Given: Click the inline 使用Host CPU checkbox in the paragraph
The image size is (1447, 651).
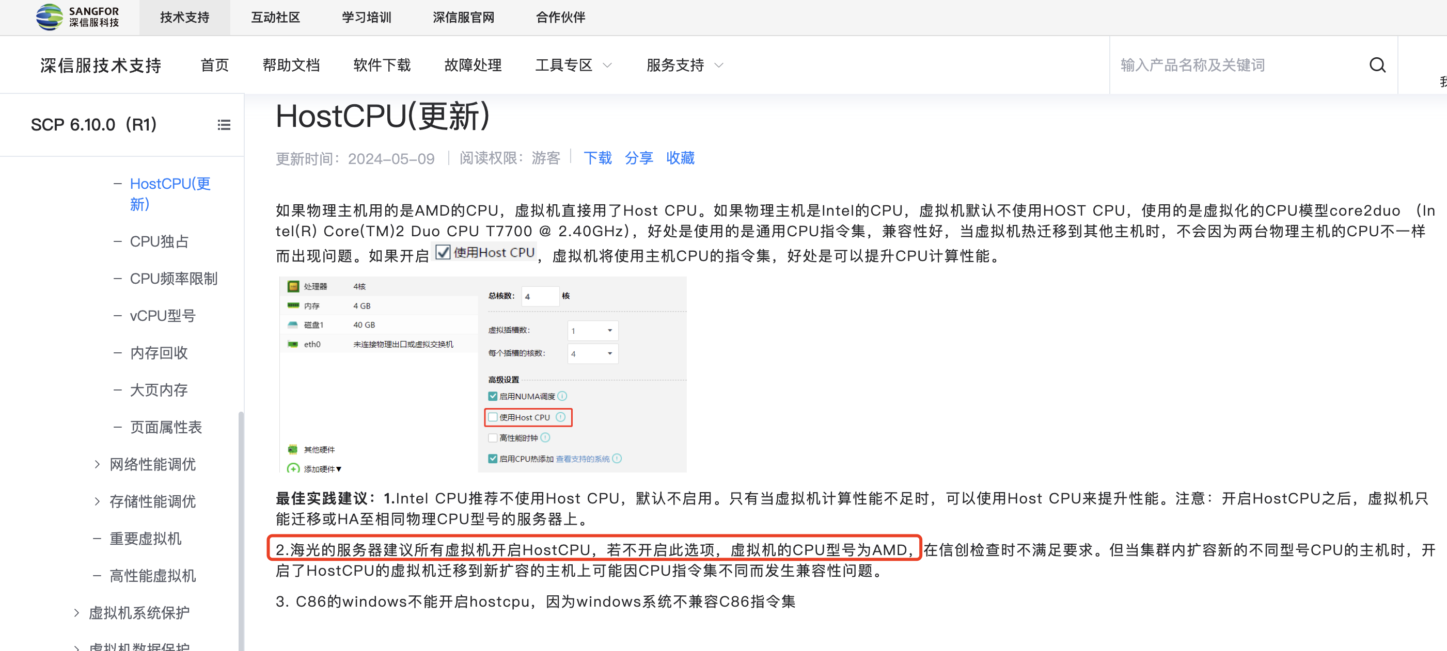Looking at the screenshot, I should point(443,253).
